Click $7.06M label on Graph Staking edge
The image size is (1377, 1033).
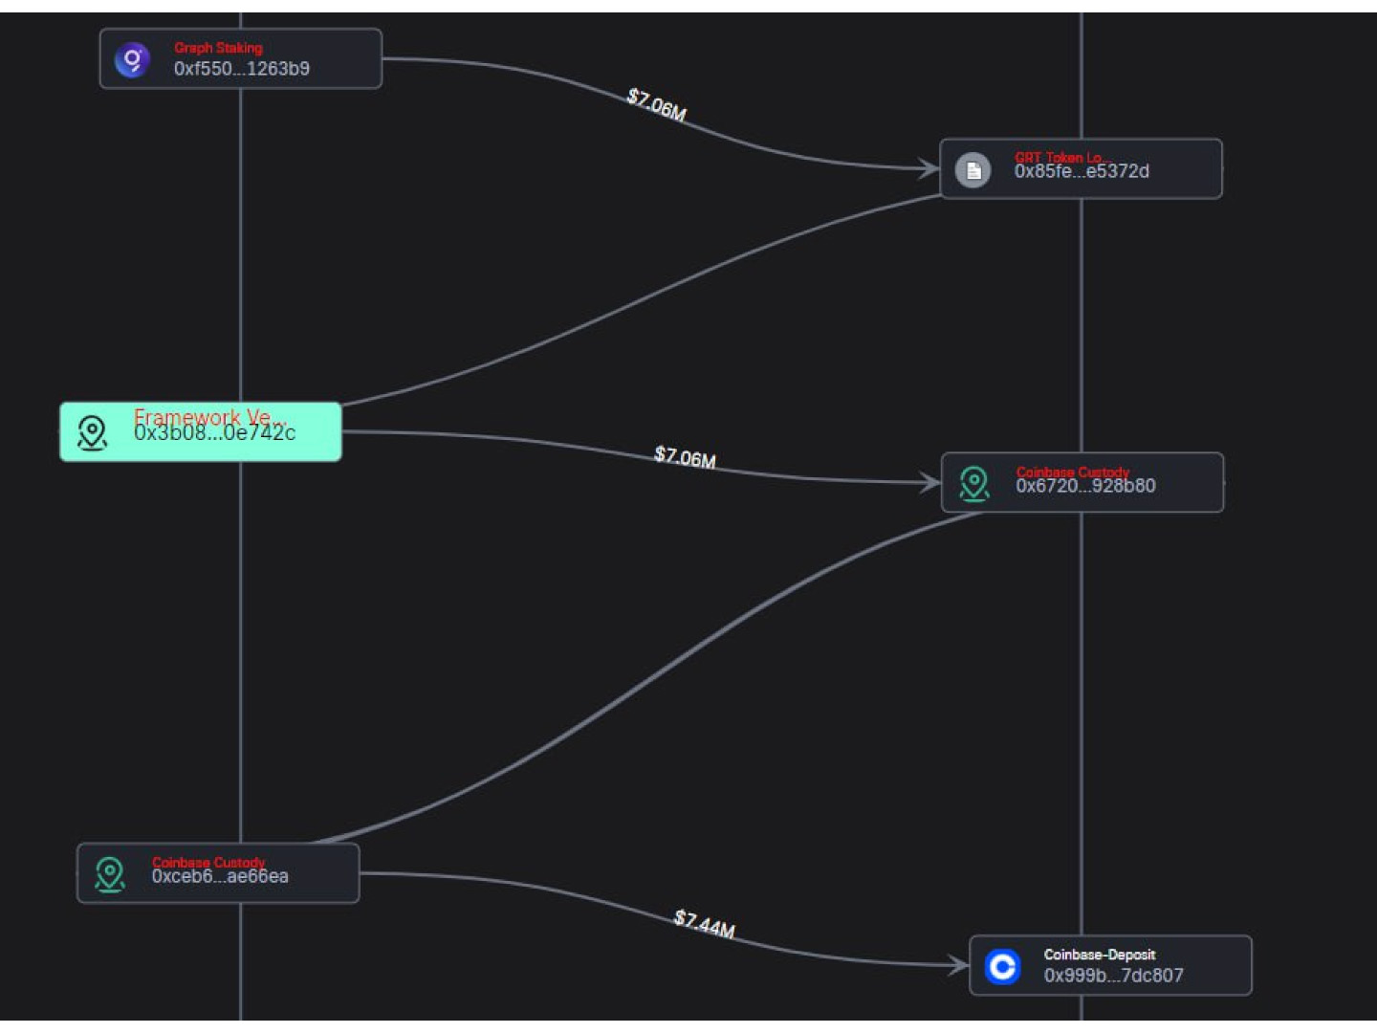pos(656,104)
